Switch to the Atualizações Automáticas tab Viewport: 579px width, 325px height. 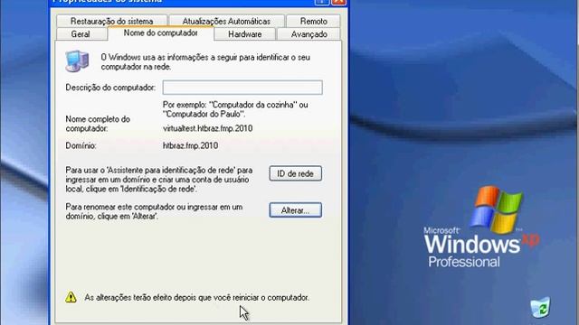(x=226, y=21)
